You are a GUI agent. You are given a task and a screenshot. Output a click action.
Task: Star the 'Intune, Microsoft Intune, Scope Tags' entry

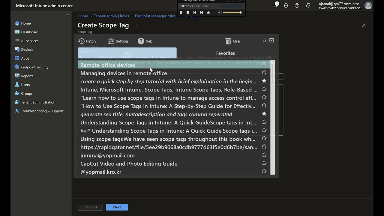point(264,89)
